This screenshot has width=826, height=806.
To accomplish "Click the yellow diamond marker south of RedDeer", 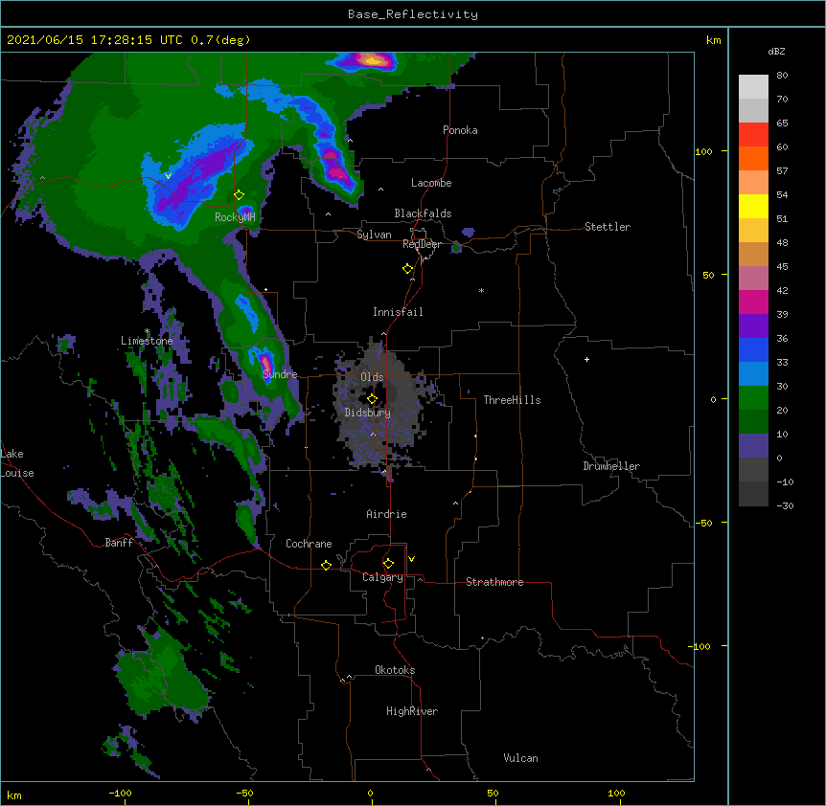I will click(x=408, y=269).
